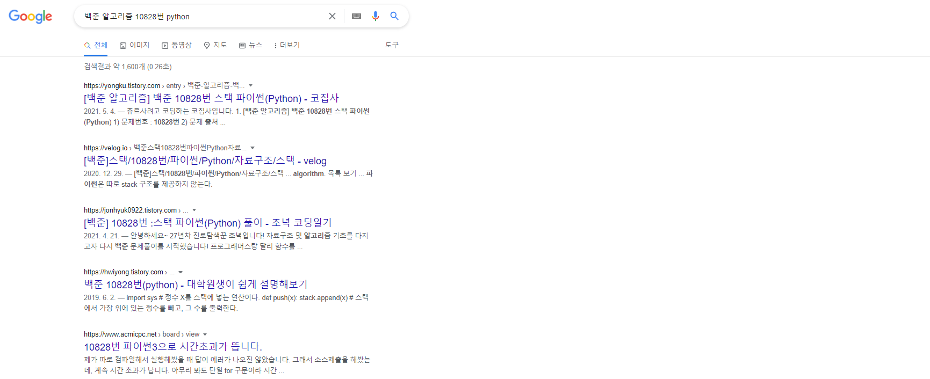930x379 pixels.
Task: Open velog.io result options arrow
Action: (x=253, y=148)
